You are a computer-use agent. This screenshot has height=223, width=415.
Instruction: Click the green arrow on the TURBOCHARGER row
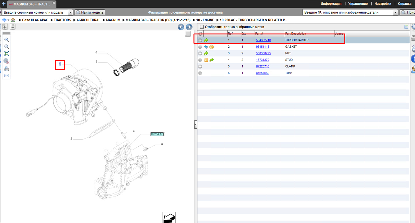[x=206, y=40]
